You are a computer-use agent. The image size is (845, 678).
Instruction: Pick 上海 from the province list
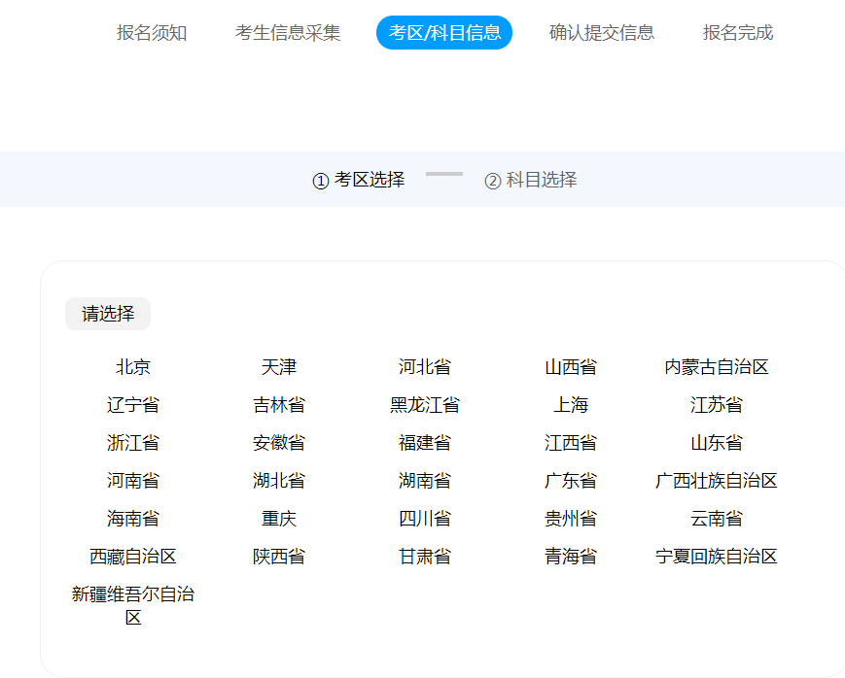pyautogui.click(x=571, y=404)
